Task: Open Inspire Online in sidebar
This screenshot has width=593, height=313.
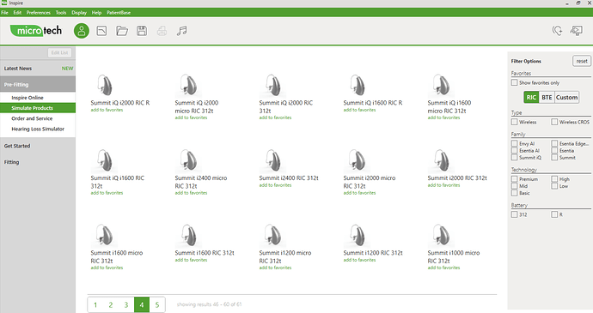Action: tap(38, 98)
